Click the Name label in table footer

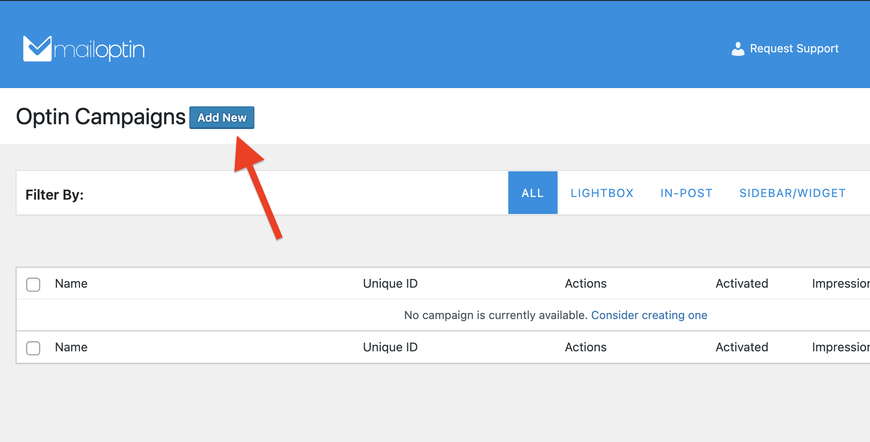71,347
